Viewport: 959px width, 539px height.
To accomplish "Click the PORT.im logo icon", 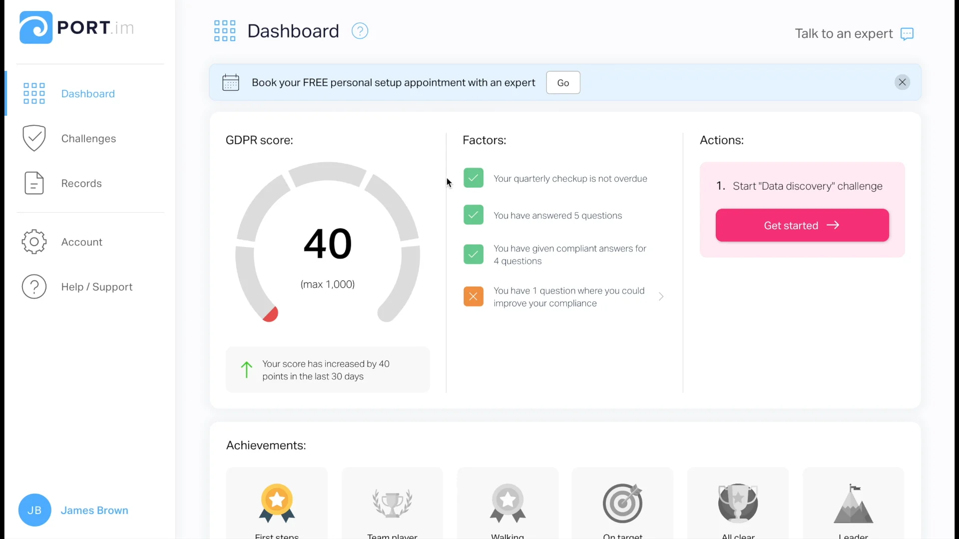I will point(35,27).
